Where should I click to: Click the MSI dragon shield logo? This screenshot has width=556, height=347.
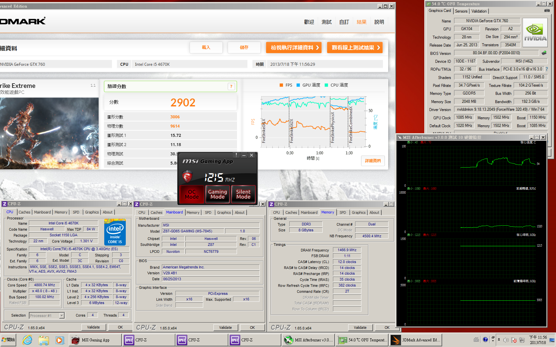[187, 177]
